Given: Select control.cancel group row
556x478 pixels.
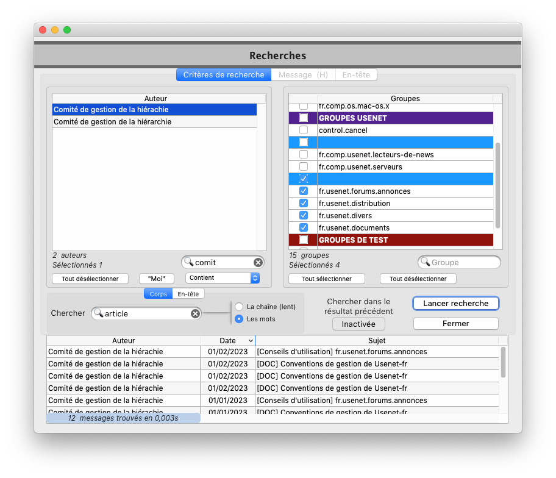Looking at the screenshot, I should point(391,130).
